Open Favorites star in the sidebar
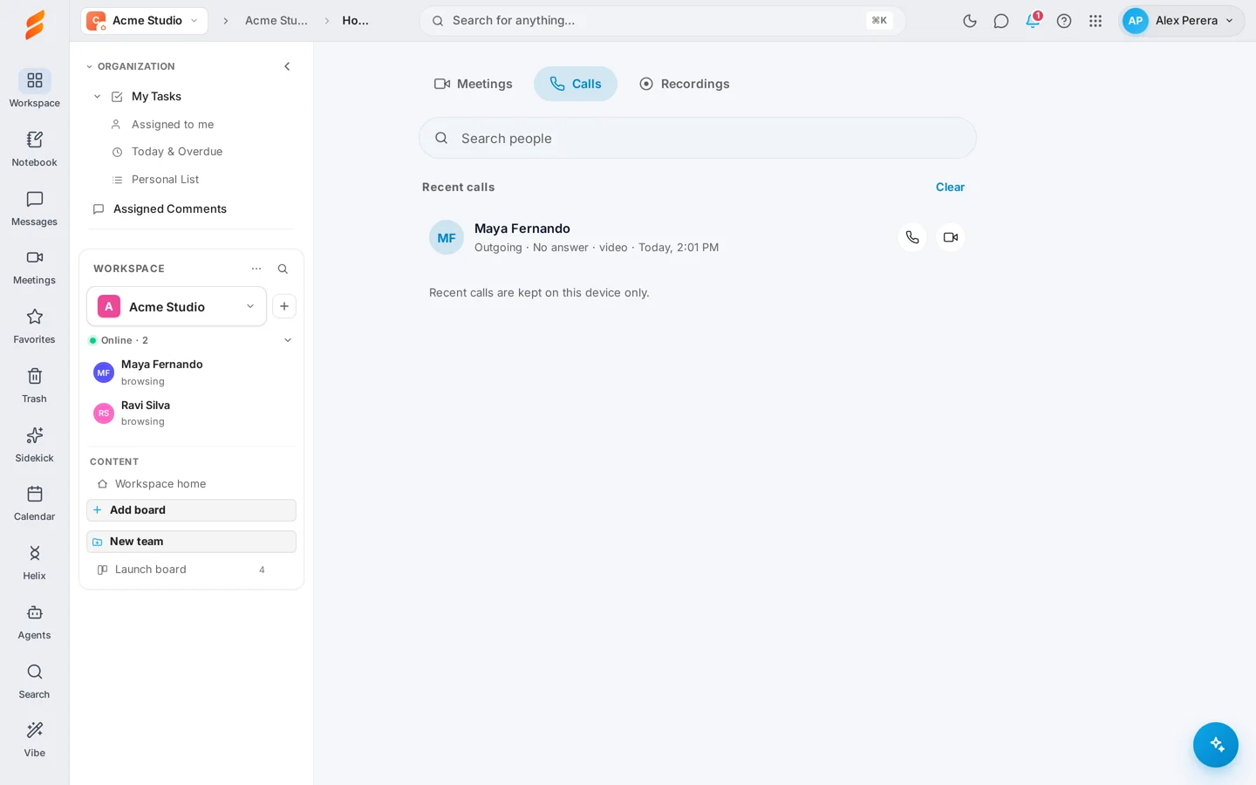This screenshot has height=785, width=1256. (35, 326)
